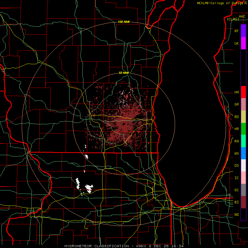Click the [CLAS] legend header
Screen dimensions: 248x248
(x=233, y=19)
